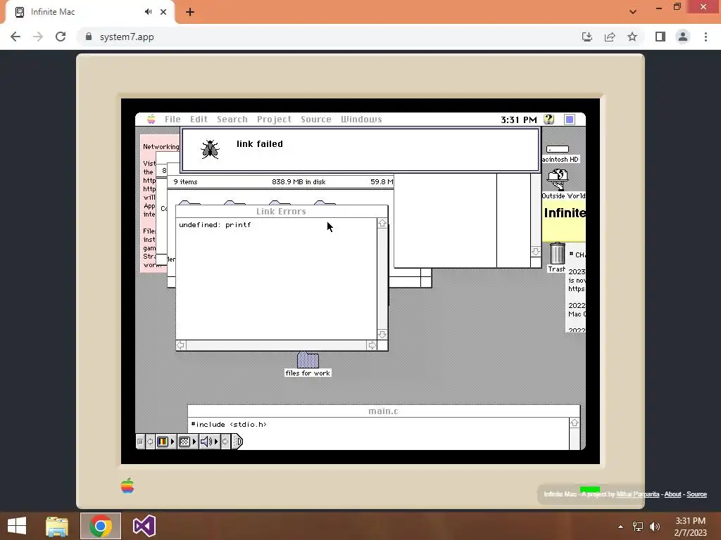Open network status in system tray
Screen dimensions: 721x540
point(637,526)
